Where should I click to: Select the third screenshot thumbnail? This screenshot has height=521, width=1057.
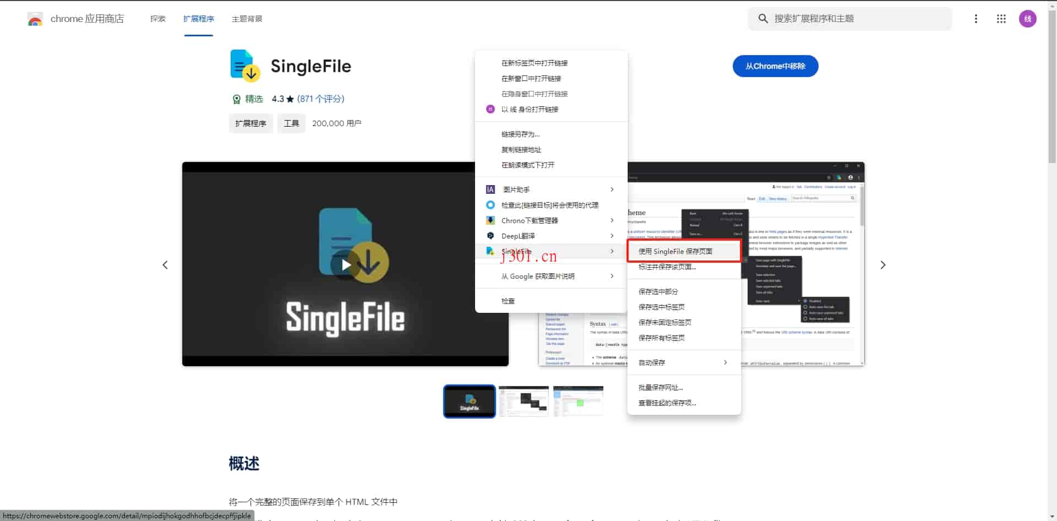tap(578, 401)
